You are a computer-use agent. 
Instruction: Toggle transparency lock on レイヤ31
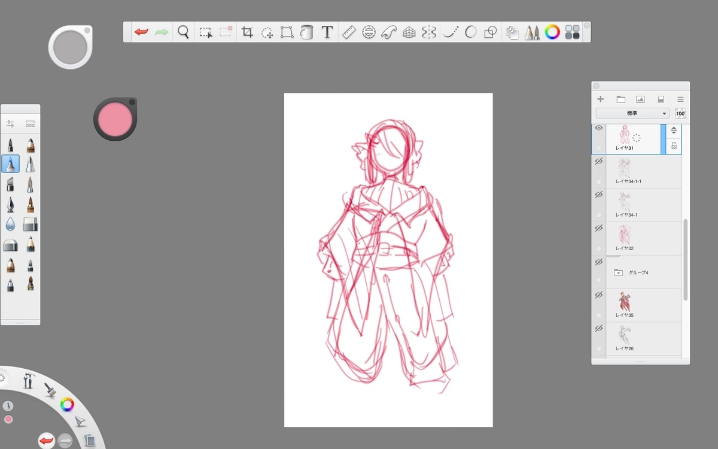(x=674, y=145)
